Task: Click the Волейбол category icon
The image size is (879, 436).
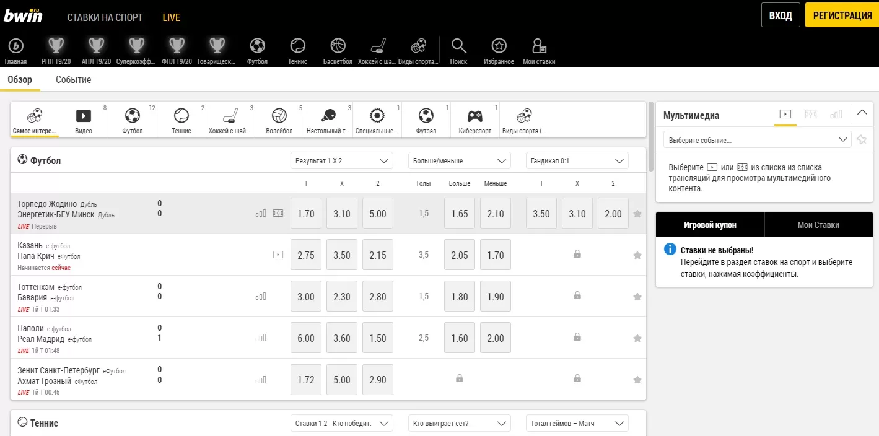Action: [279, 116]
